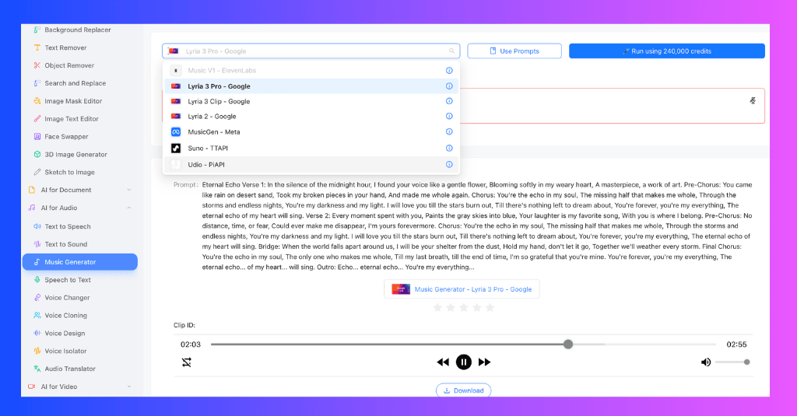Click the Face Swapper icon
This screenshot has height=416, width=797.
[x=37, y=137]
